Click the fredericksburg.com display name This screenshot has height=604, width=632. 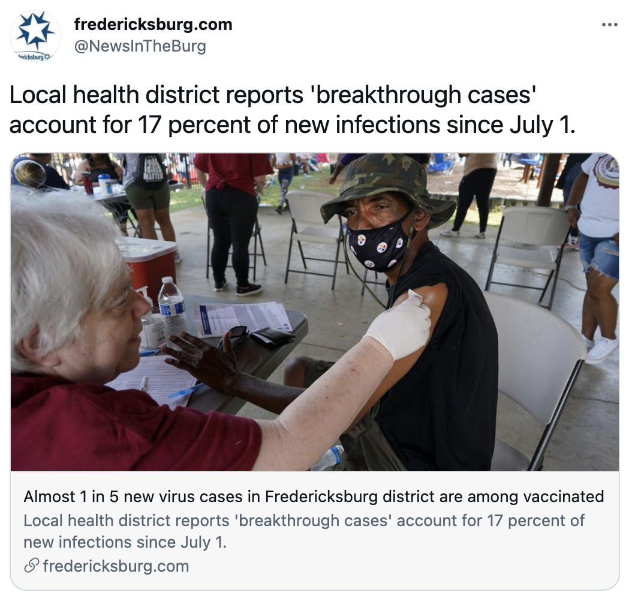point(153,25)
